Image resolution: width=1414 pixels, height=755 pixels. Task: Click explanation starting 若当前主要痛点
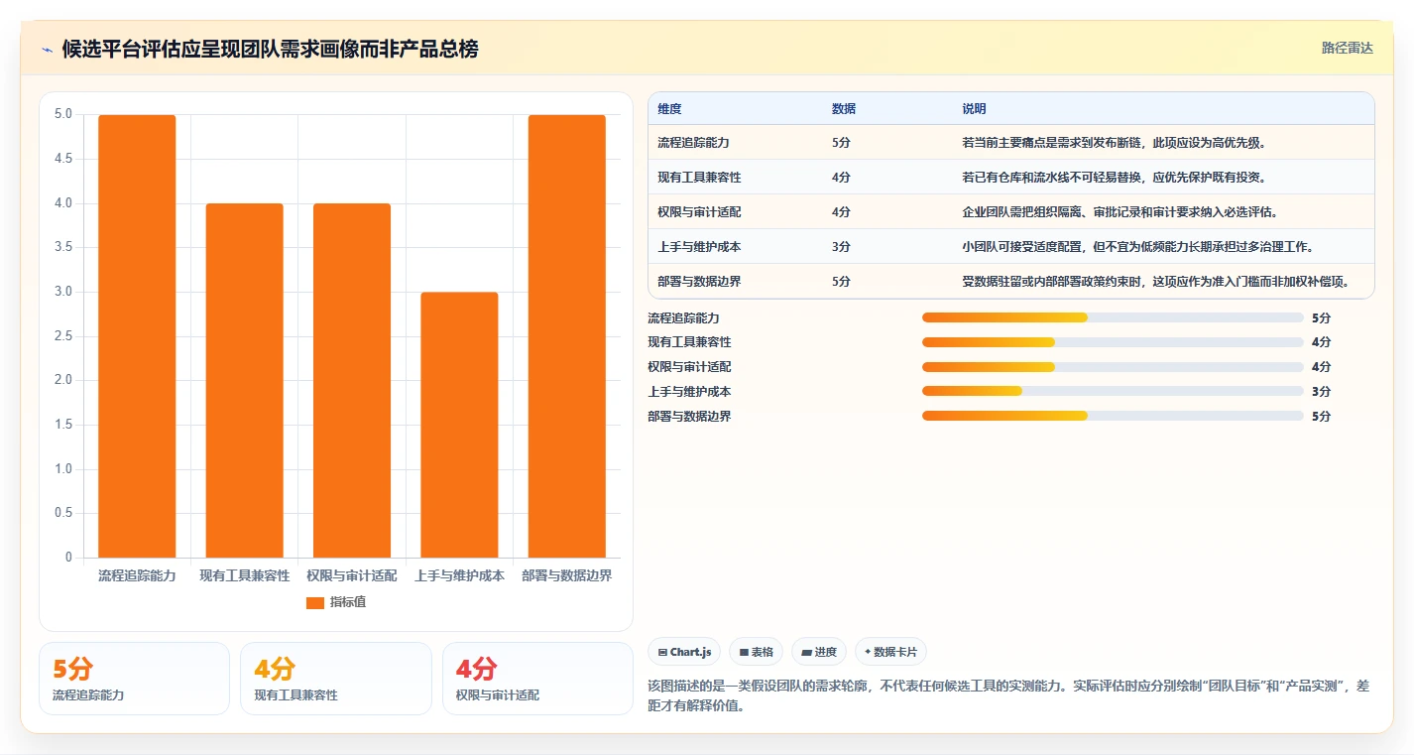pos(1114,143)
